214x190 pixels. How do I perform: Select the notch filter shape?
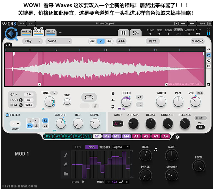click(36, 126)
